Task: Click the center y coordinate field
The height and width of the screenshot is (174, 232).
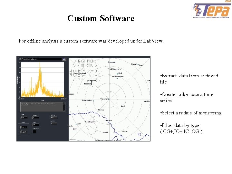Action: (x=24, y=132)
